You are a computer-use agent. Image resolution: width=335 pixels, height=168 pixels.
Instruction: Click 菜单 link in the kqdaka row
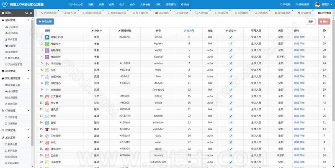(302, 44)
